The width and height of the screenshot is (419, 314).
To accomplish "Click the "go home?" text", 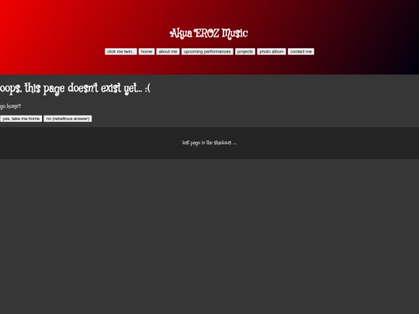I will point(10,106).
